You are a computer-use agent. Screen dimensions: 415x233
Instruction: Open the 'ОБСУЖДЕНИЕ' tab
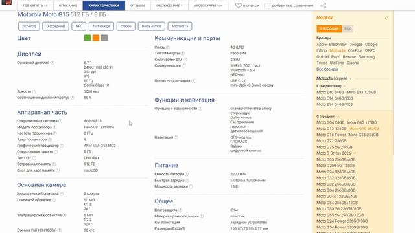(169, 6)
